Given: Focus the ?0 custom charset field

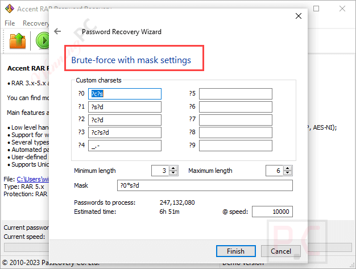Looking at the screenshot, I should (x=125, y=94).
